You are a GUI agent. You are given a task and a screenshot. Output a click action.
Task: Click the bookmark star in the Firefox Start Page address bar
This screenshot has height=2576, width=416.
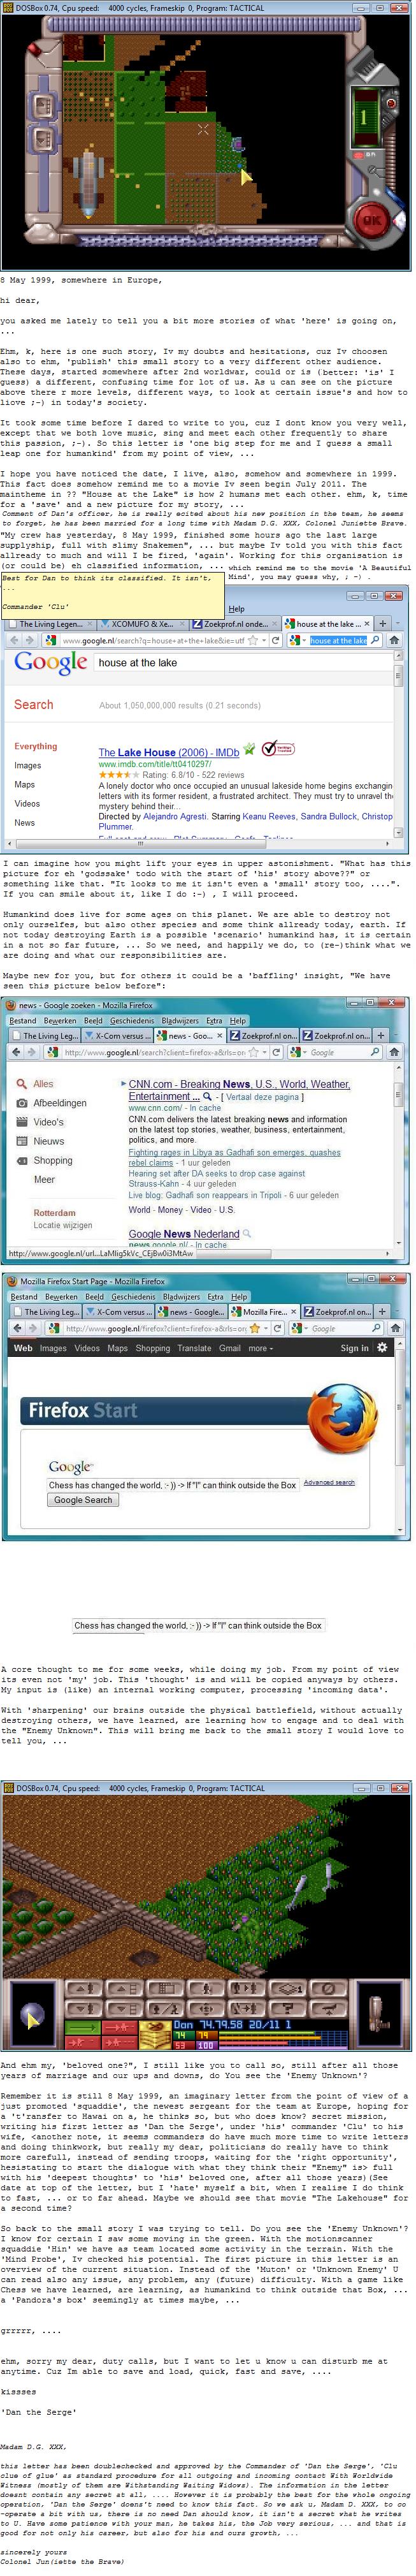pyautogui.click(x=255, y=1329)
